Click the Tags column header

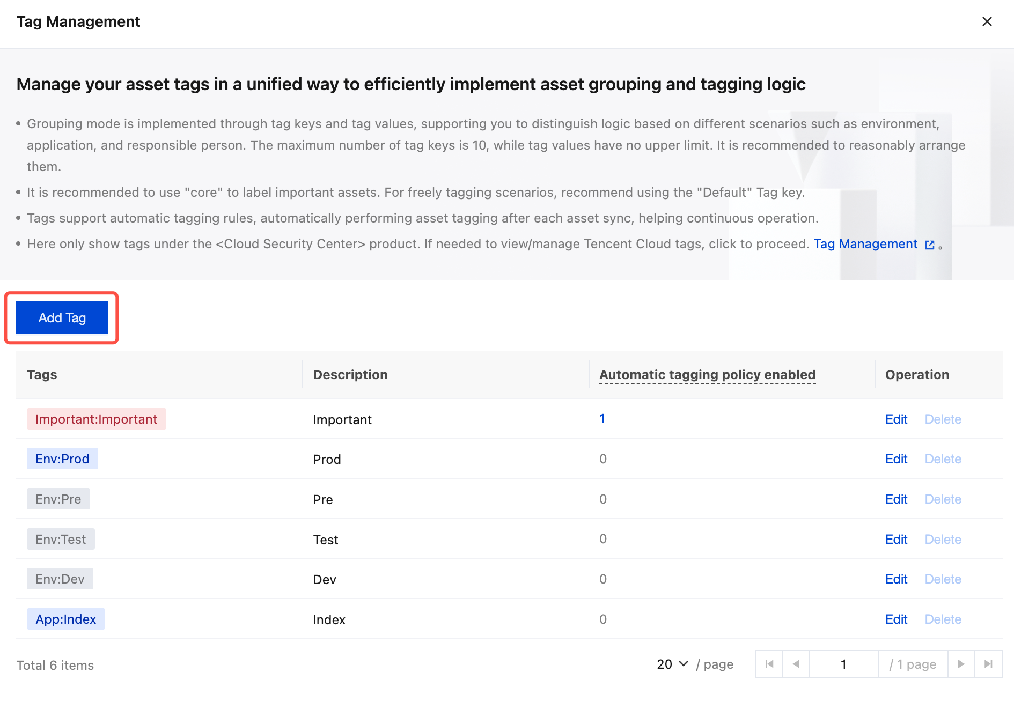click(x=42, y=375)
